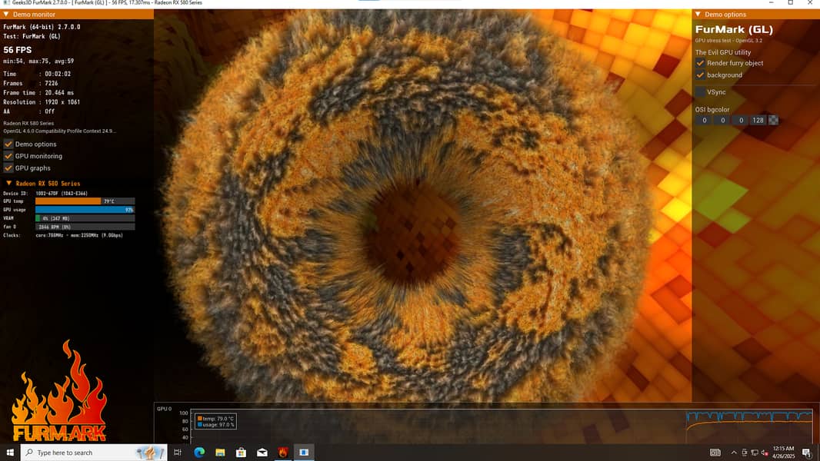Click the Device ID value text
This screenshot has width=820, height=461.
62,193
